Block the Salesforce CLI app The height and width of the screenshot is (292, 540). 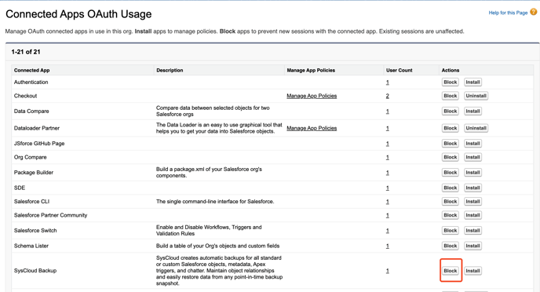pos(450,202)
